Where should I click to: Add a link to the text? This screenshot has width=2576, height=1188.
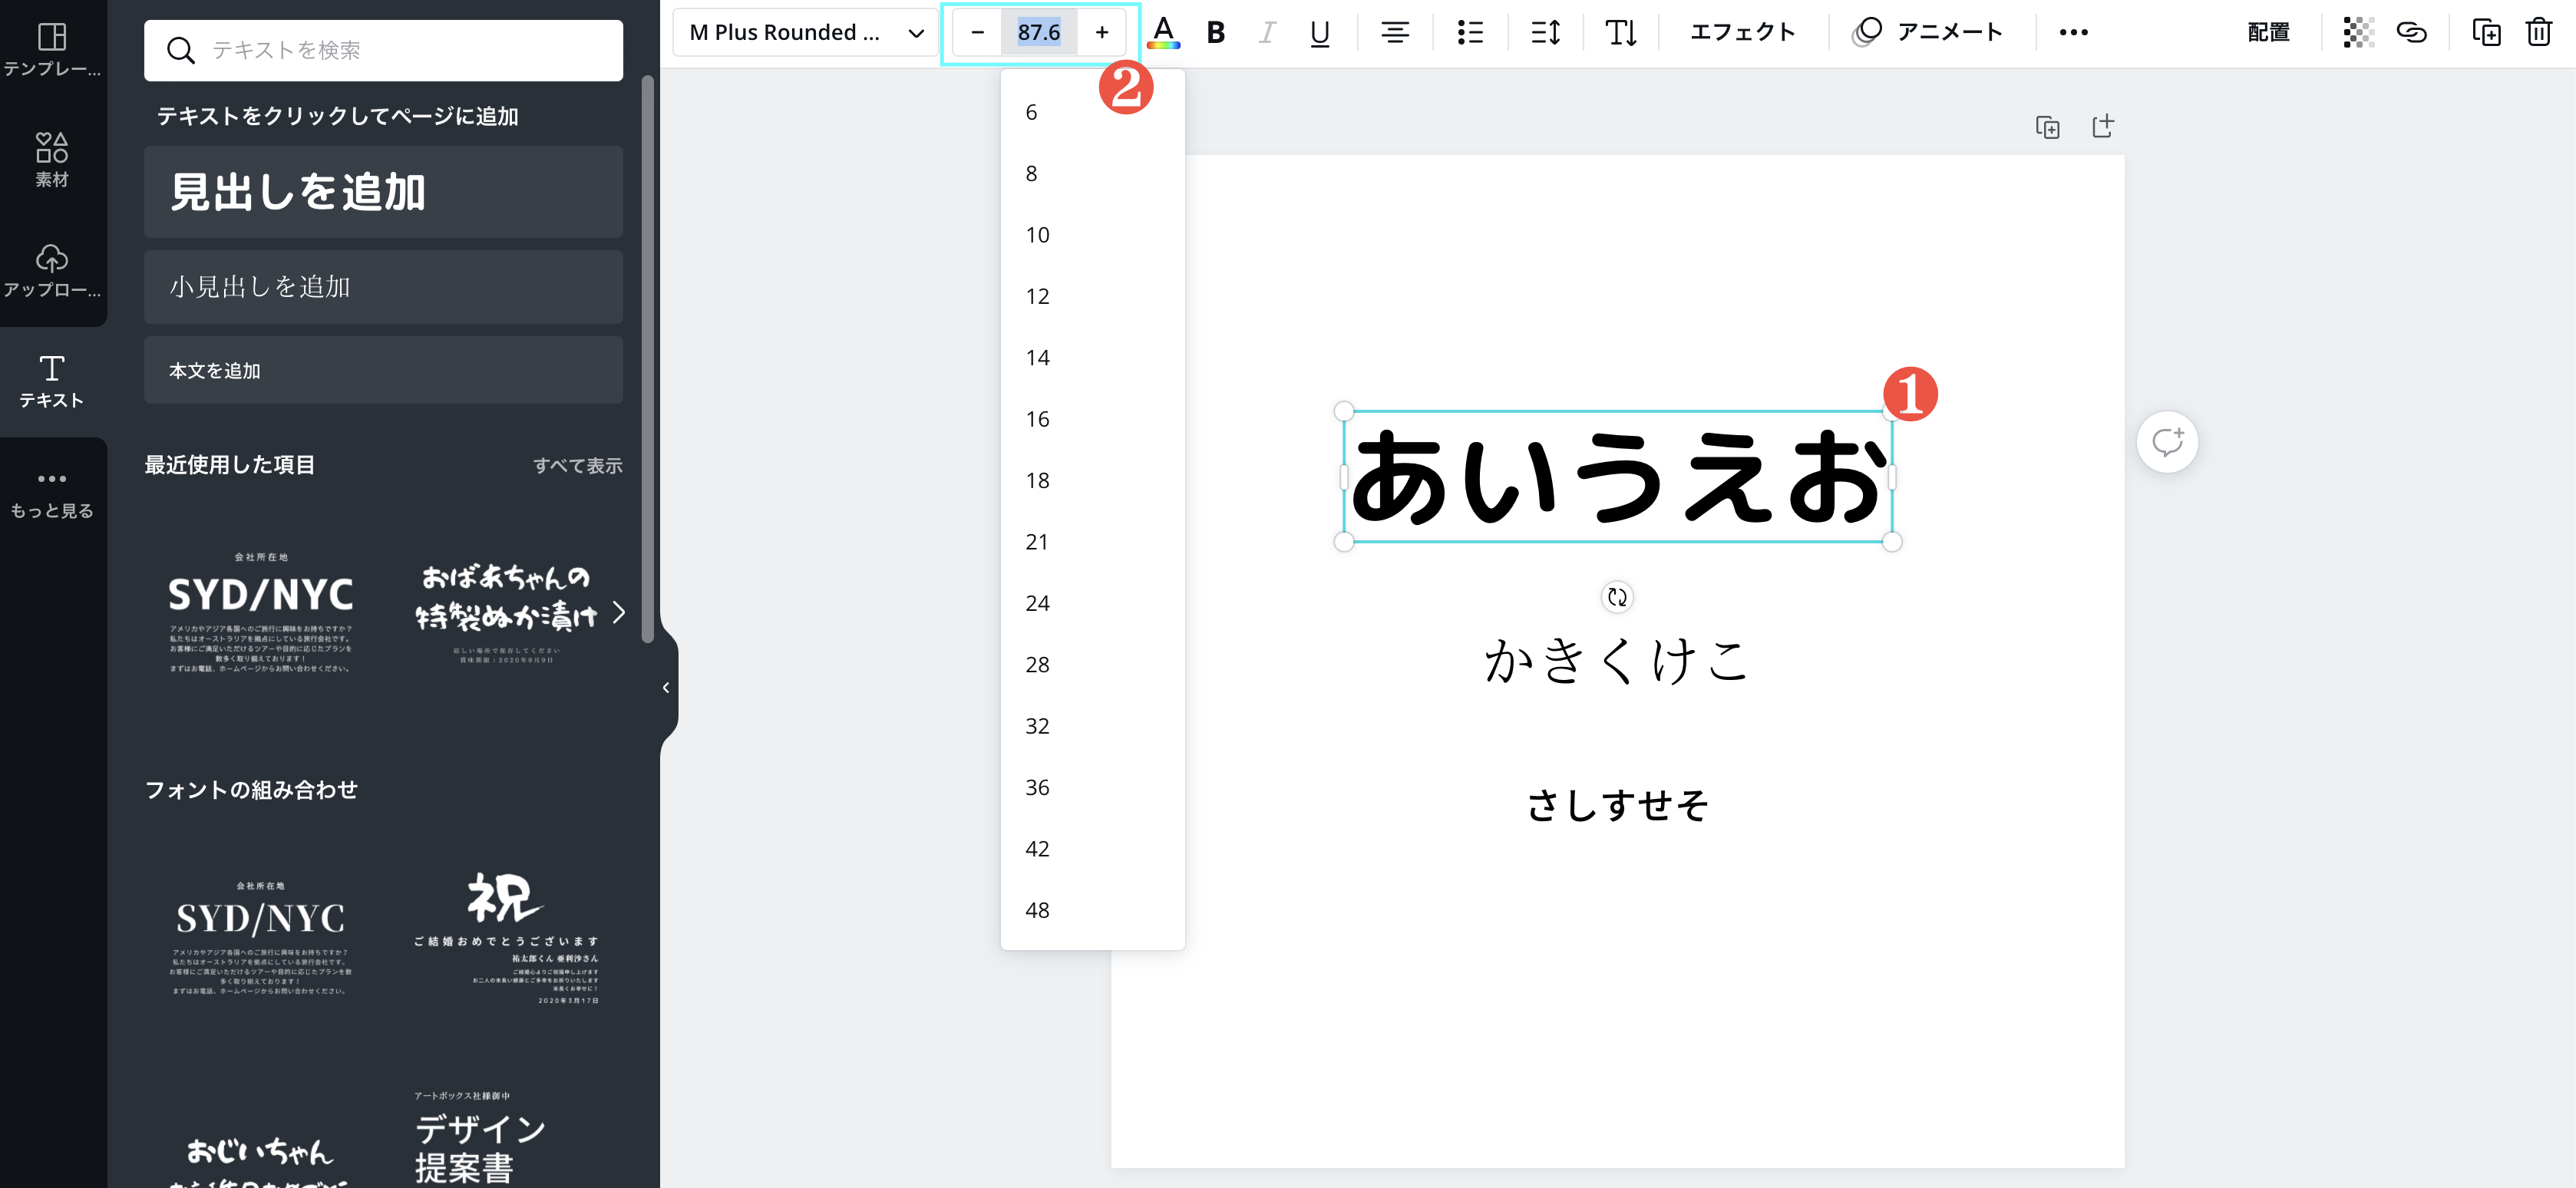tap(2411, 32)
